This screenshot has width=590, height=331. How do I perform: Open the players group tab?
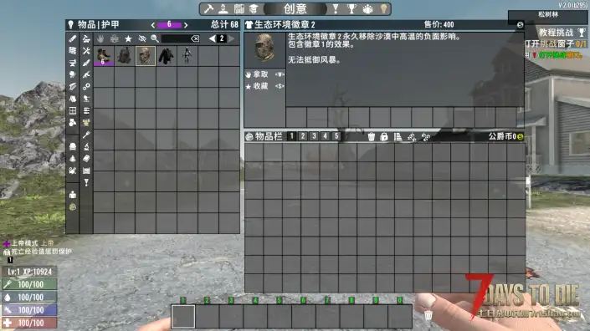(367, 8)
